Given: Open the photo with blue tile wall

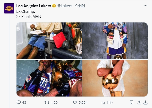Looking at the screenshot, I should pyautogui.click(x=49, y=78).
